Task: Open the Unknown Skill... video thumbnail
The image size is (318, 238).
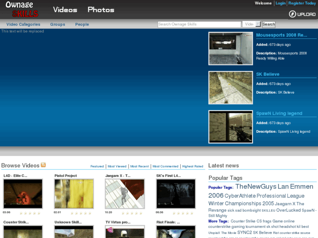Action: [74, 232]
